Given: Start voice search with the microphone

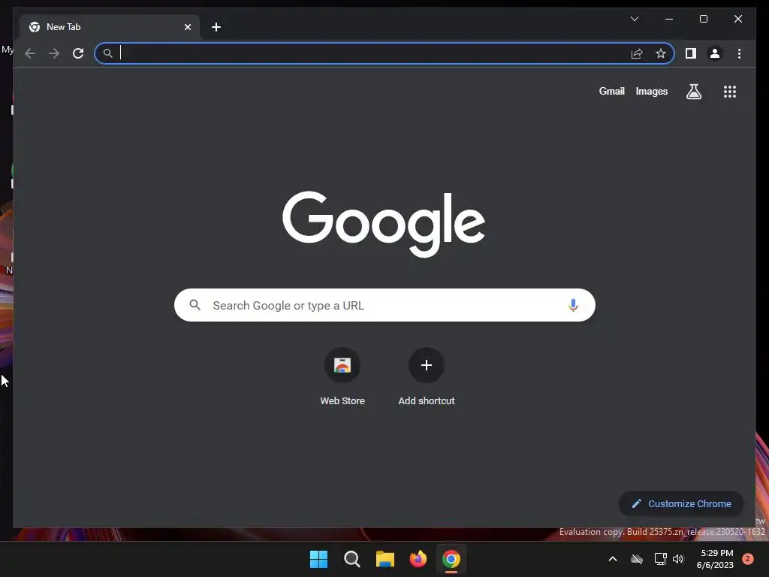Looking at the screenshot, I should (x=573, y=305).
